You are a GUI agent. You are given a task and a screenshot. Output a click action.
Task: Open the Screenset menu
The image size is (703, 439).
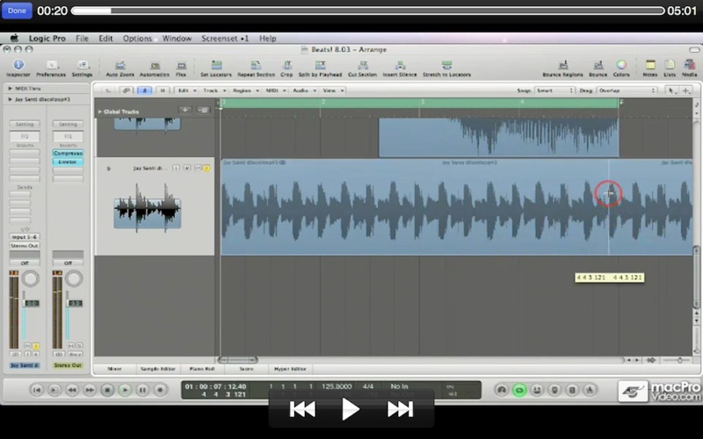[225, 39]
